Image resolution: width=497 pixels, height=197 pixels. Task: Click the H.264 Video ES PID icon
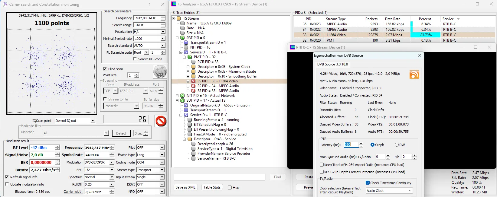pos(193,81)
